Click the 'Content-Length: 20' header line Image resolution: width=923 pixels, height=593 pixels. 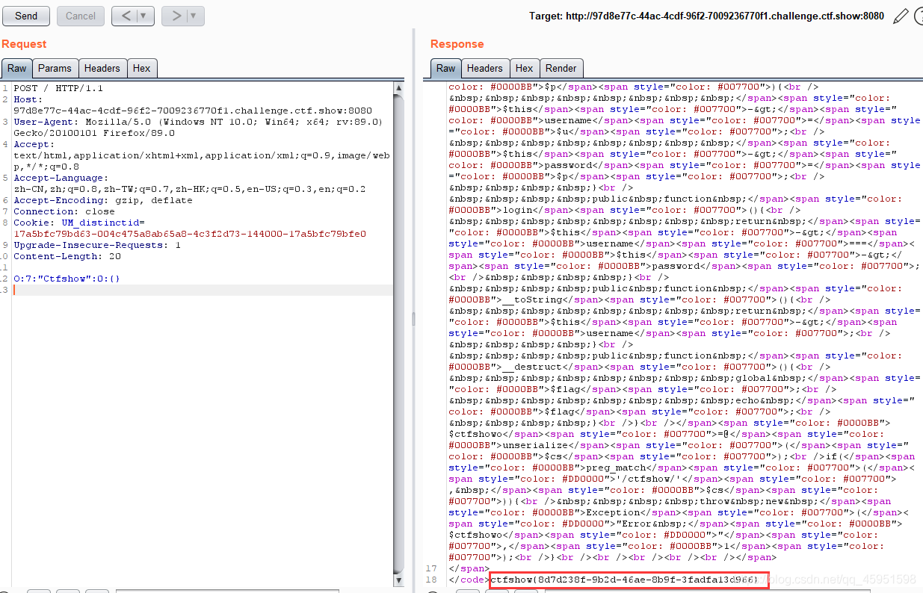(67, 256)
